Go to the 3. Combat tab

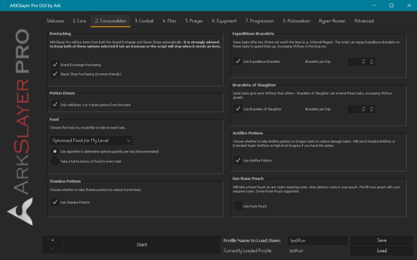pyautogui.click(x=144, y=21)
